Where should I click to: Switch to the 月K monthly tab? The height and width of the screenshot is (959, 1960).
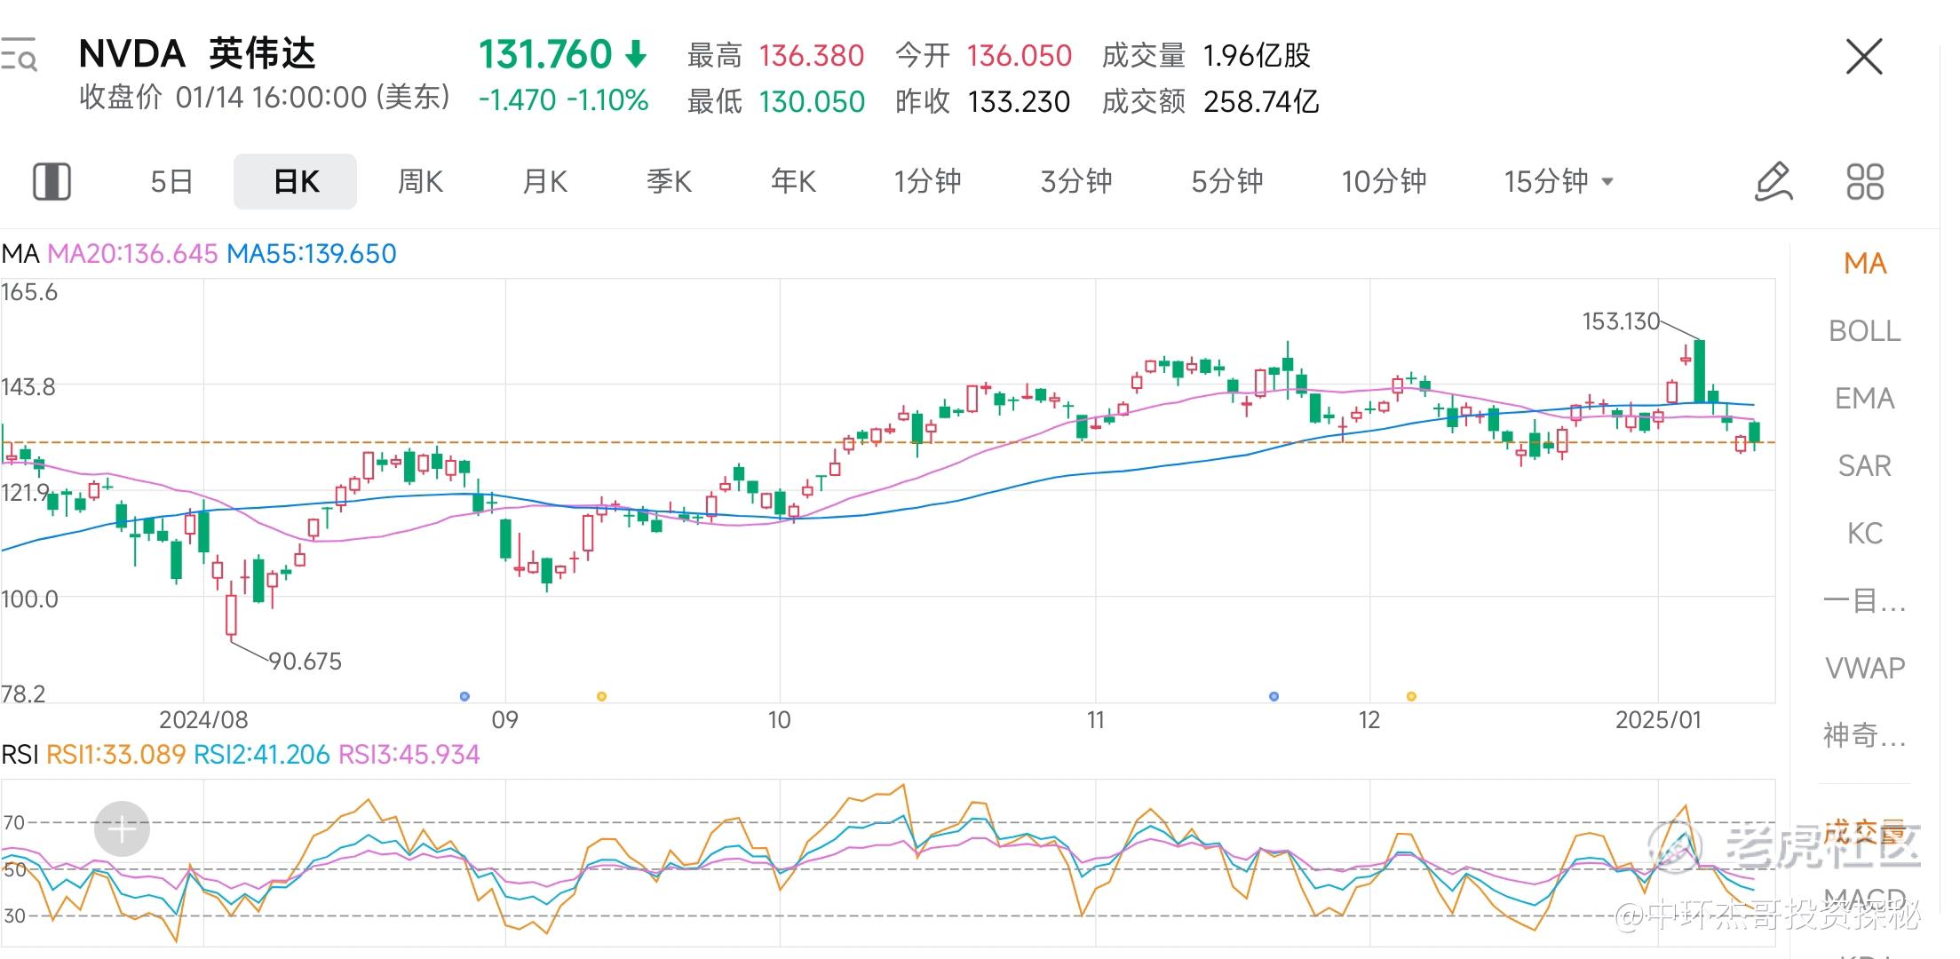(544, 182)
